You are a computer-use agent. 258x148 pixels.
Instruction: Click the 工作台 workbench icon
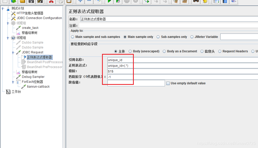pos(8,92)
